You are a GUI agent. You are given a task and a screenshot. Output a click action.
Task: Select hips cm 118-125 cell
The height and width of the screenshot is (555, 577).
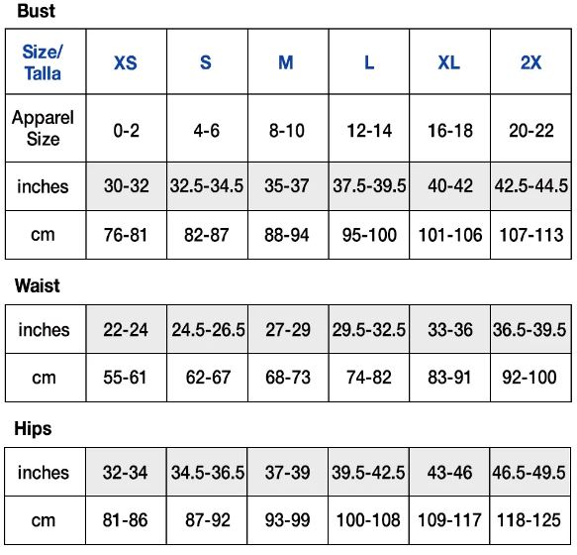coord(529,520)
